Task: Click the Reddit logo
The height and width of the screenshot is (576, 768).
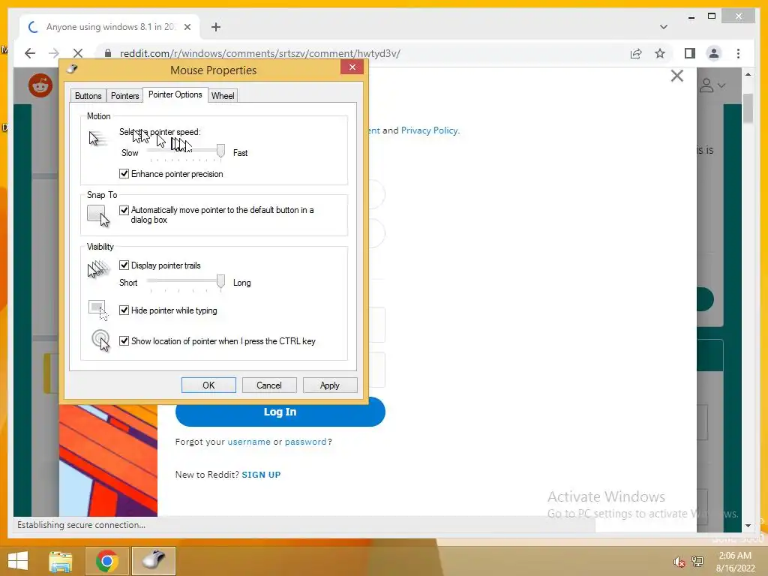Action: [40, 85]
